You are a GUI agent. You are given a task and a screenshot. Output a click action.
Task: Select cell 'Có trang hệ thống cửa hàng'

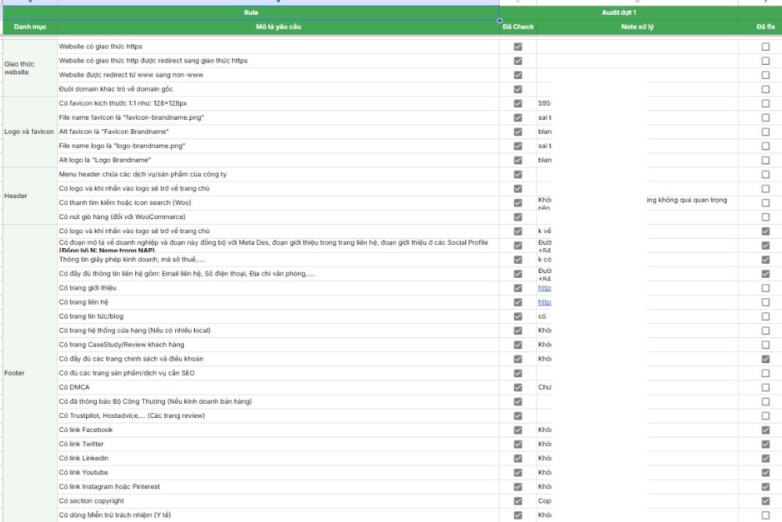[x=278, y=331]
